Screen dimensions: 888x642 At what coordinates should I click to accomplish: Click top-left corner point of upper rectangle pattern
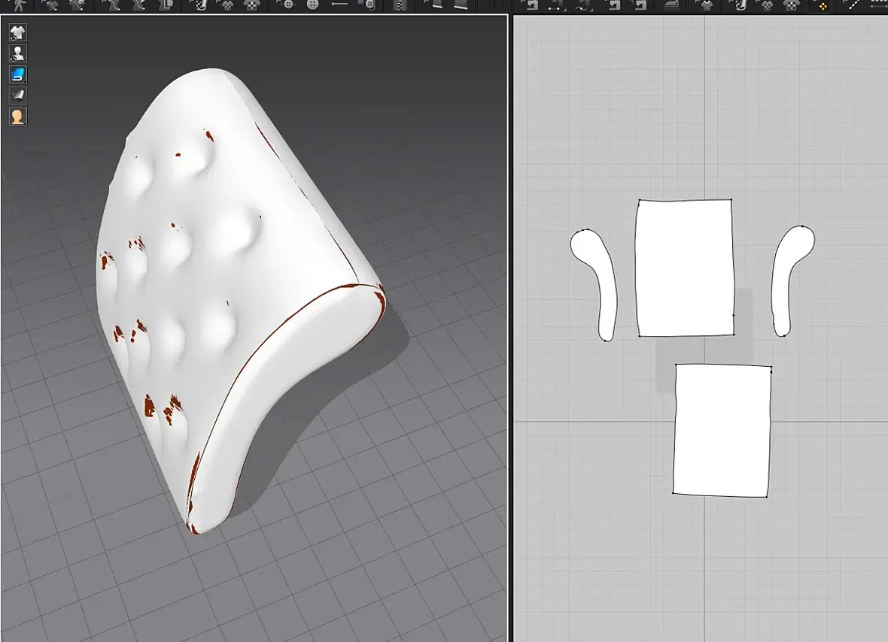pos(640,200)
